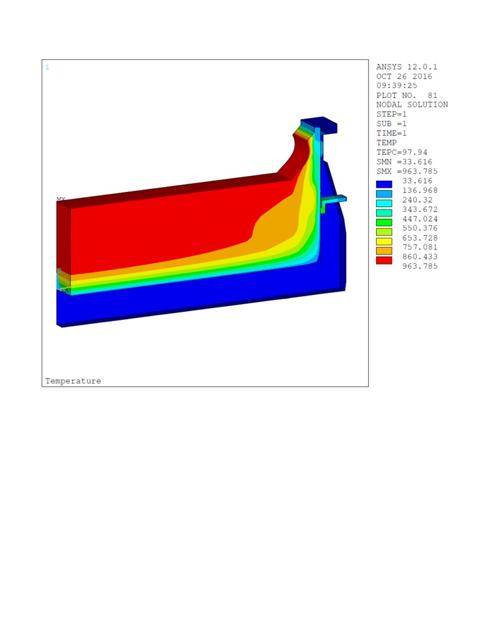Click the dark blue 33.616 legend swatch
The height and width of the screenshot is (631, 487).
tap(384, 185)
